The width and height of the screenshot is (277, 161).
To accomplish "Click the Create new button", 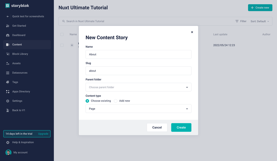I will 260,8.
